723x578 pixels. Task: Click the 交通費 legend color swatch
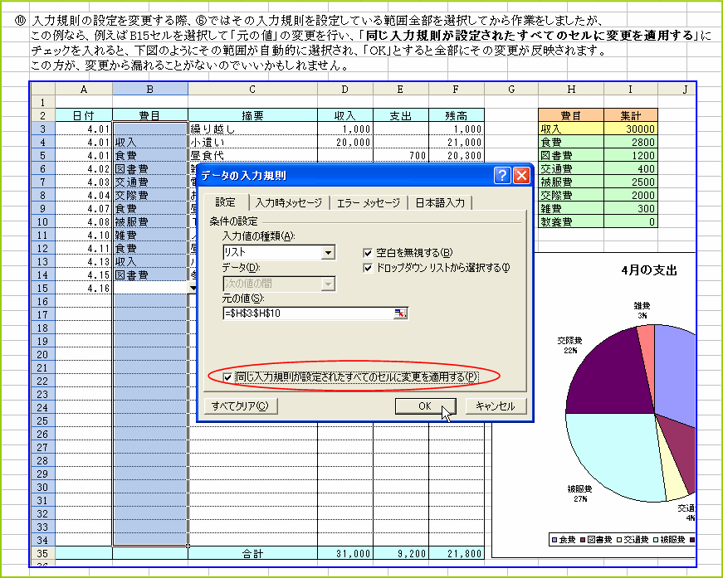tap(620, 539)
